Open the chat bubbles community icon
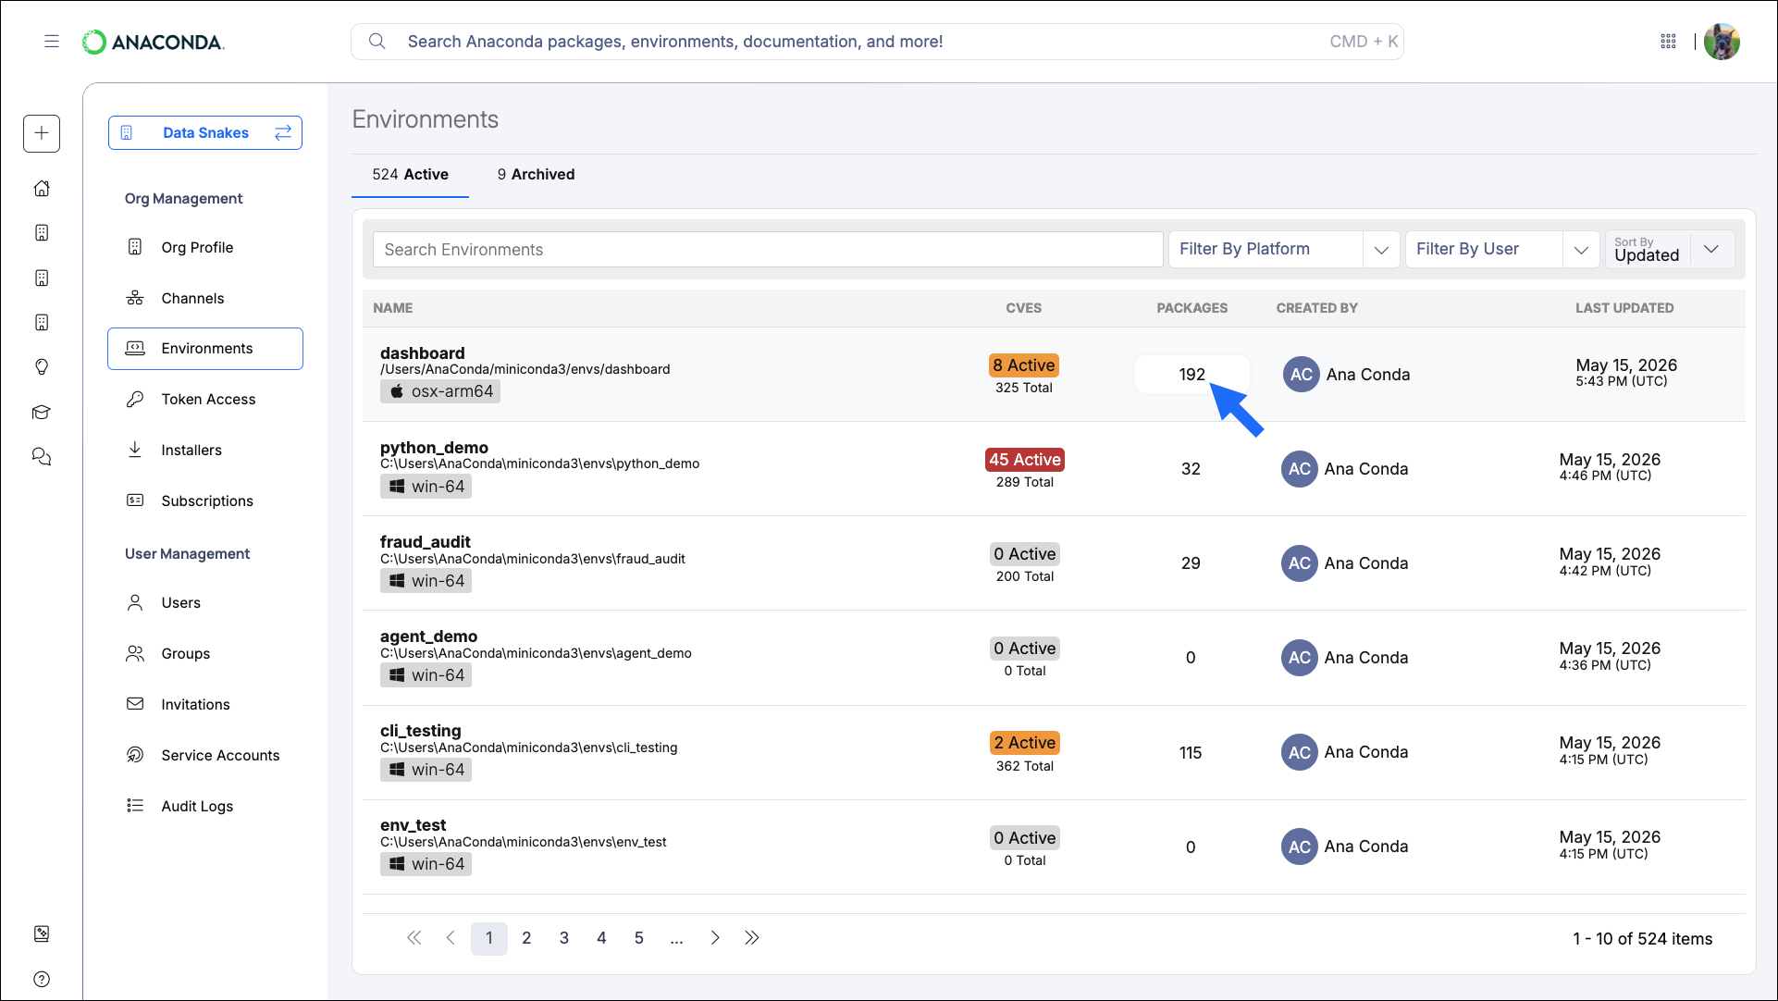Viewport: 1778px width, 1001px height. (42, 457)
